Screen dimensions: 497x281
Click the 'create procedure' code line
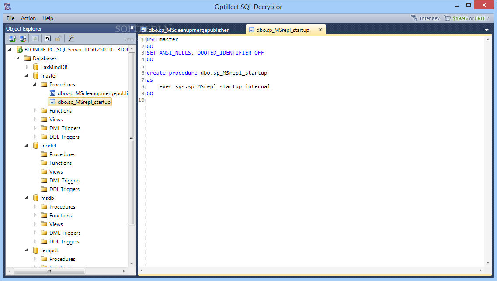pyautogui.click(x=207, y=73)
